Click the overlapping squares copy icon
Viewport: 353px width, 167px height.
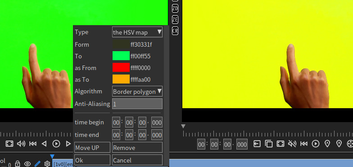point(269,144)
